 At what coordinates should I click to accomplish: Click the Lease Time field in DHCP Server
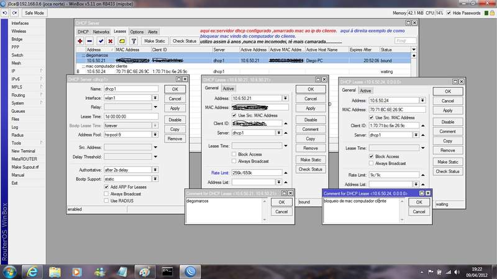click(x=131, y=116)
